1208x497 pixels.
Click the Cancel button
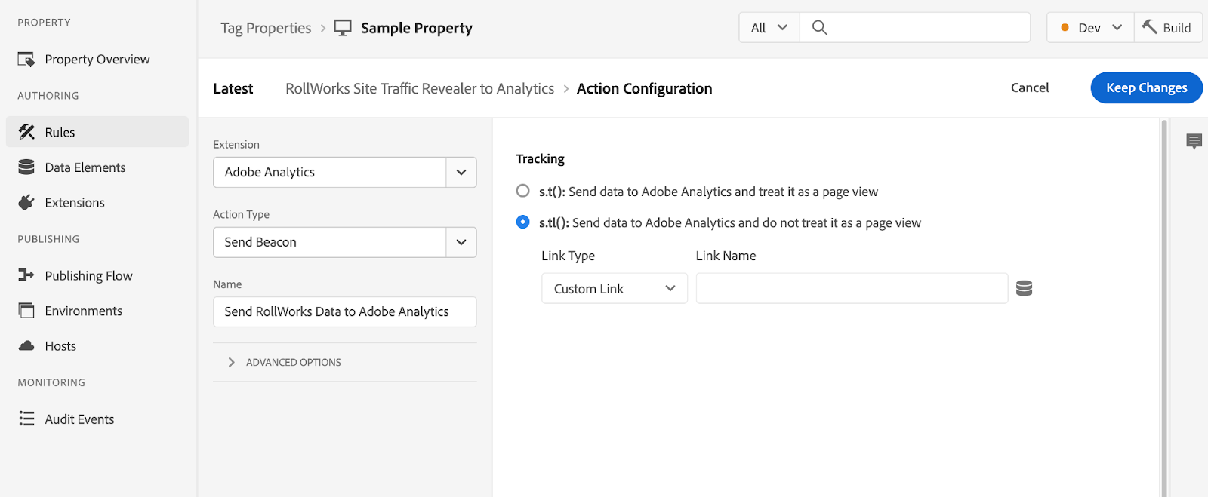[1030, 87]
